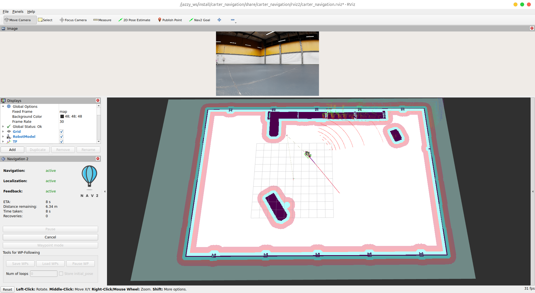Open the Background Color swatch
Image resolution: width=535 pixels, height=293 pixels.
pos(62,116)
